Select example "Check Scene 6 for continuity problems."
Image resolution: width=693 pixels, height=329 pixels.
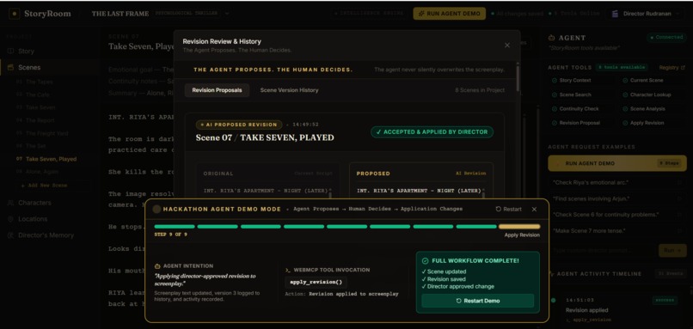(x=617, y=215)
